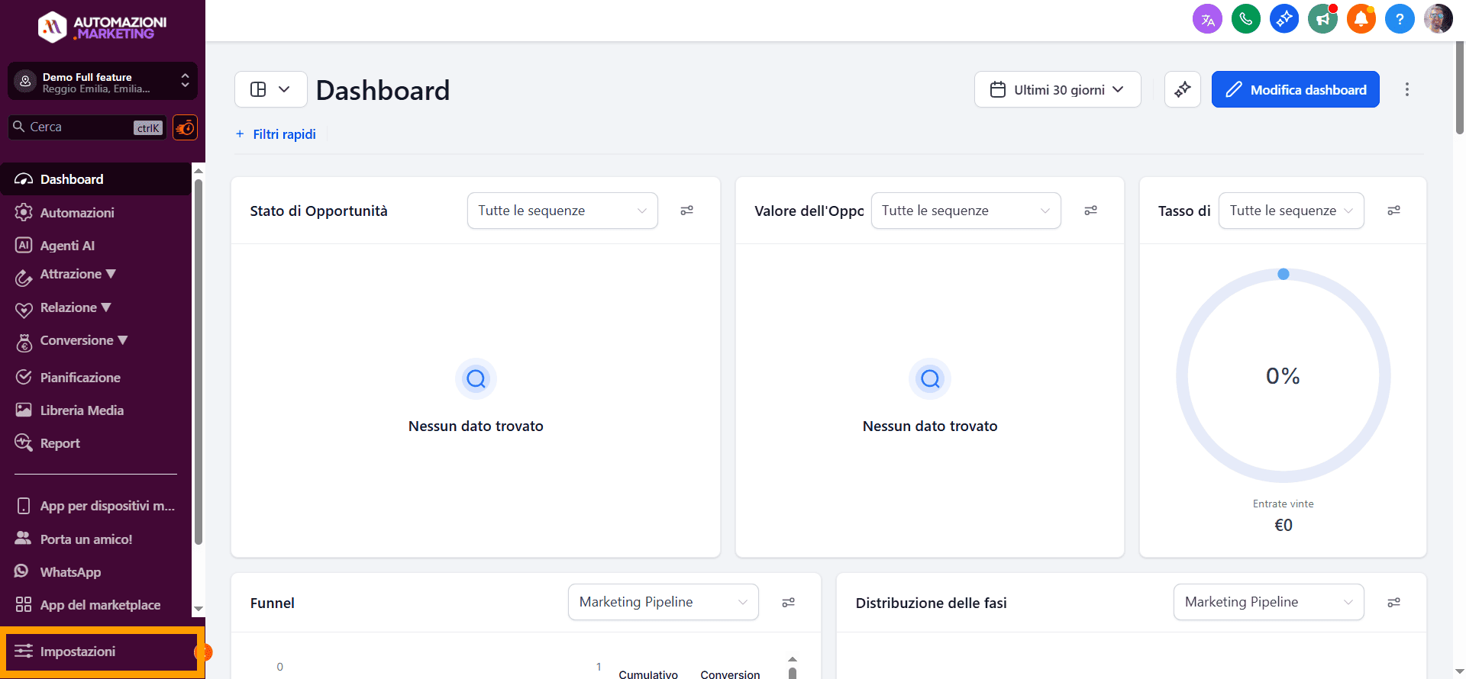
Task: Open the orange notifications bell
Action: click(x=1361, y=19)
